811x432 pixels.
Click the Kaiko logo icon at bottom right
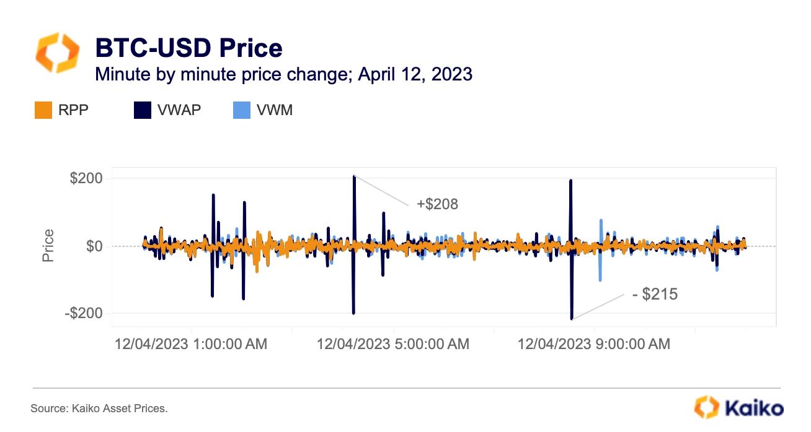click(705, 407)
